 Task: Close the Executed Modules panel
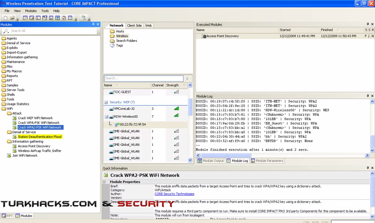pos(372,24)
